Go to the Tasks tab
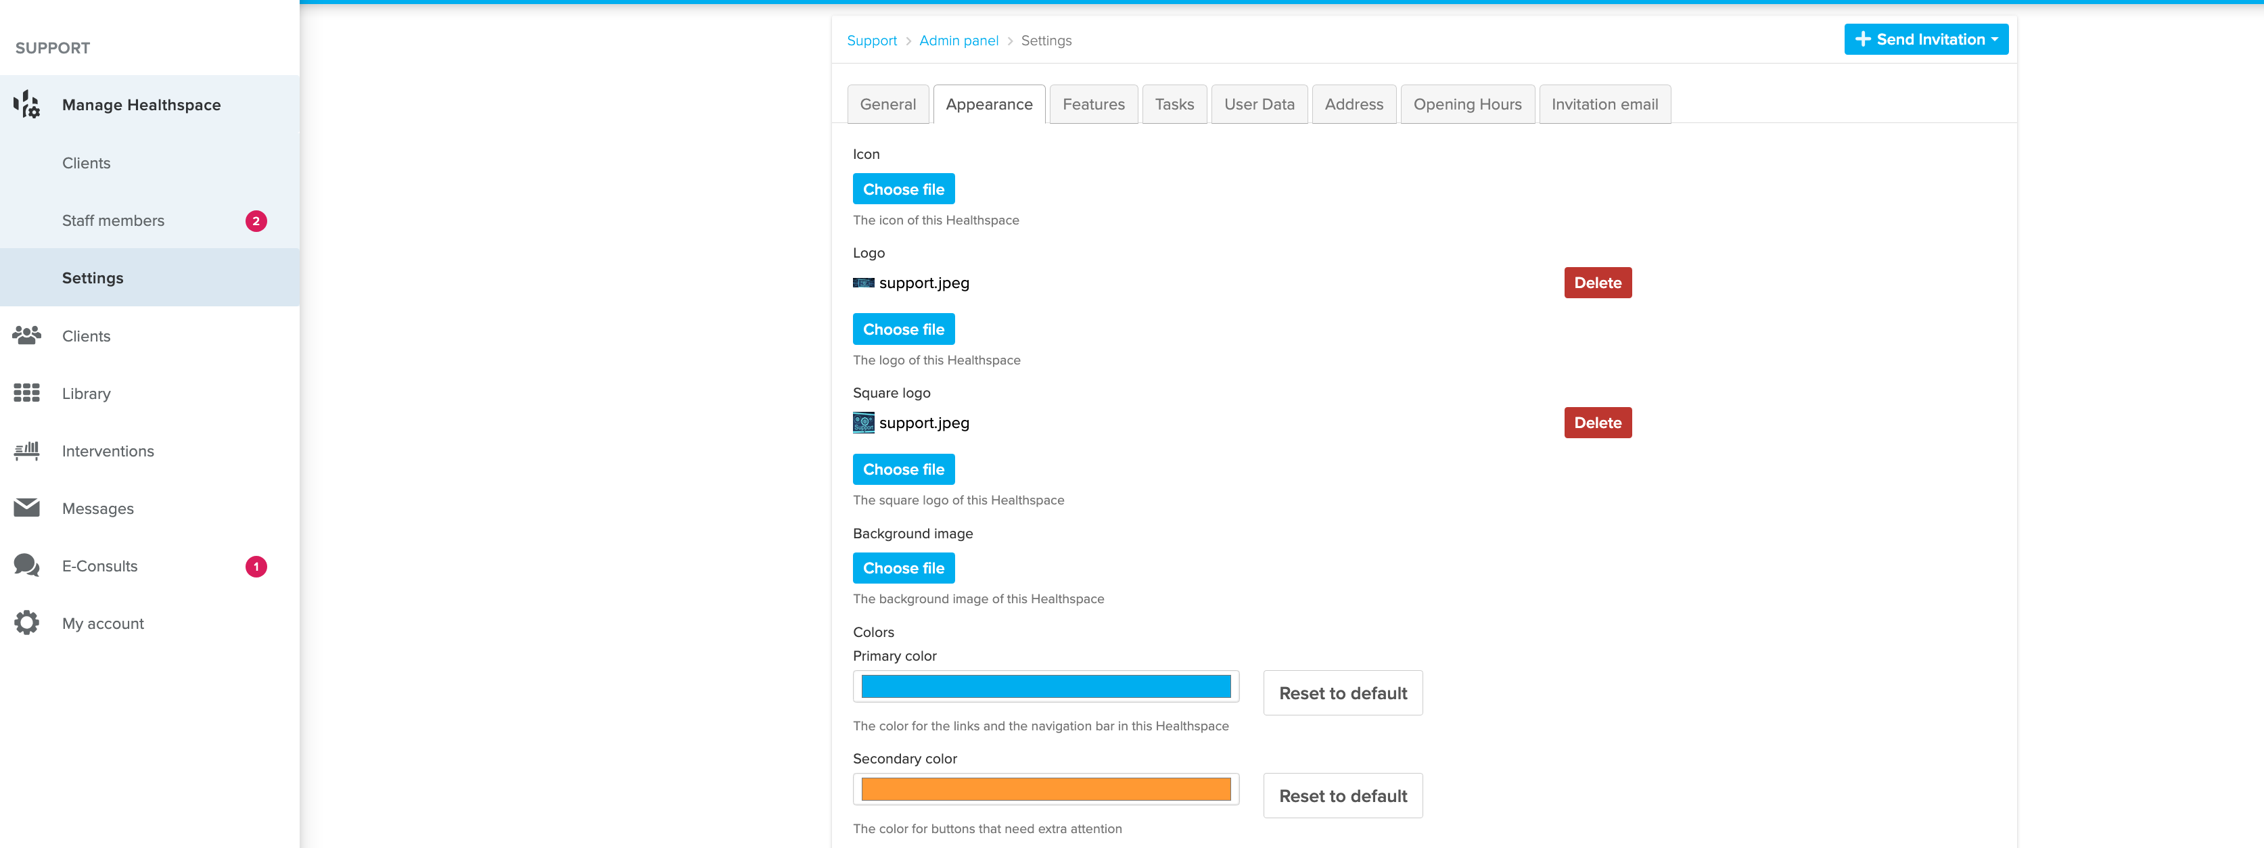 click(x=1174, y=105)
